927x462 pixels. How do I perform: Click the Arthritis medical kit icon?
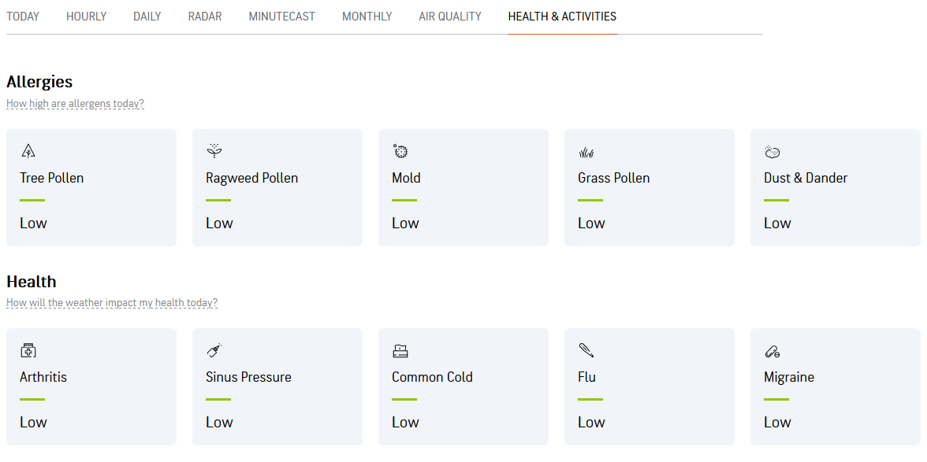click(x=28, y=350)
